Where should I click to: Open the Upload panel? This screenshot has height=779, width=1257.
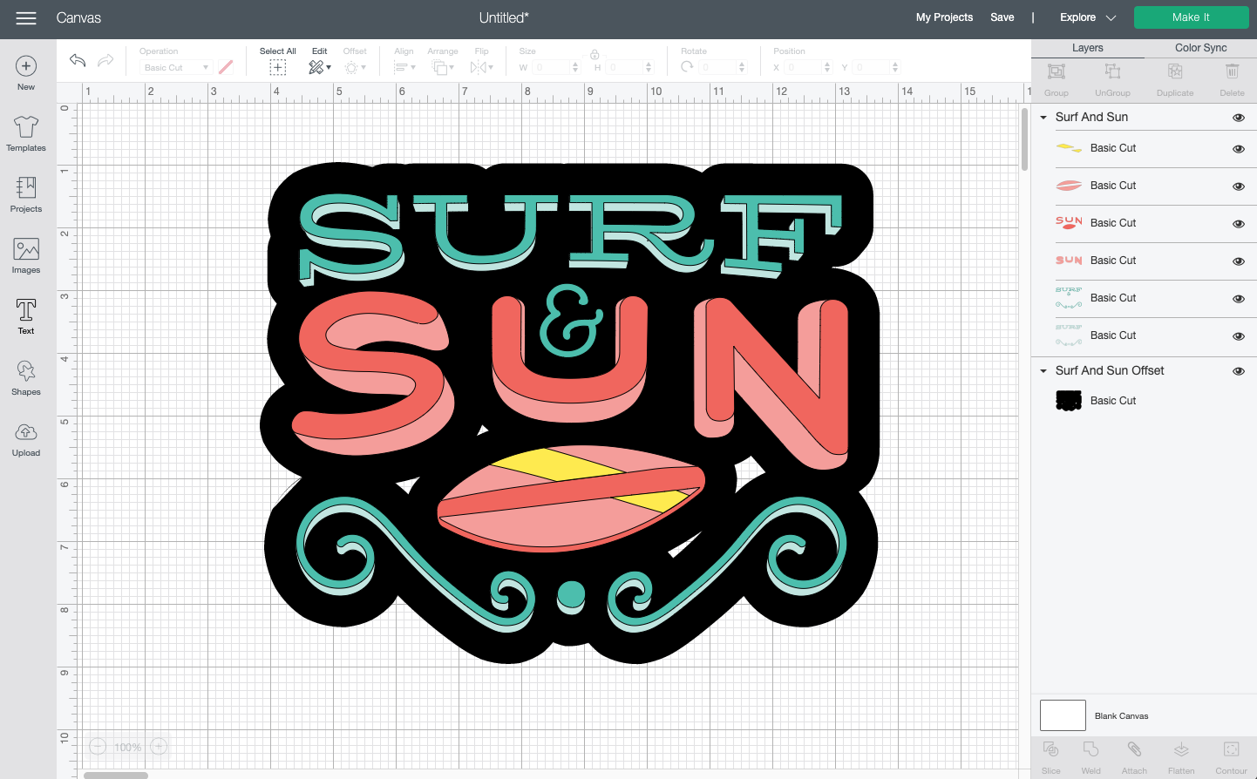(x=26, y=439)
